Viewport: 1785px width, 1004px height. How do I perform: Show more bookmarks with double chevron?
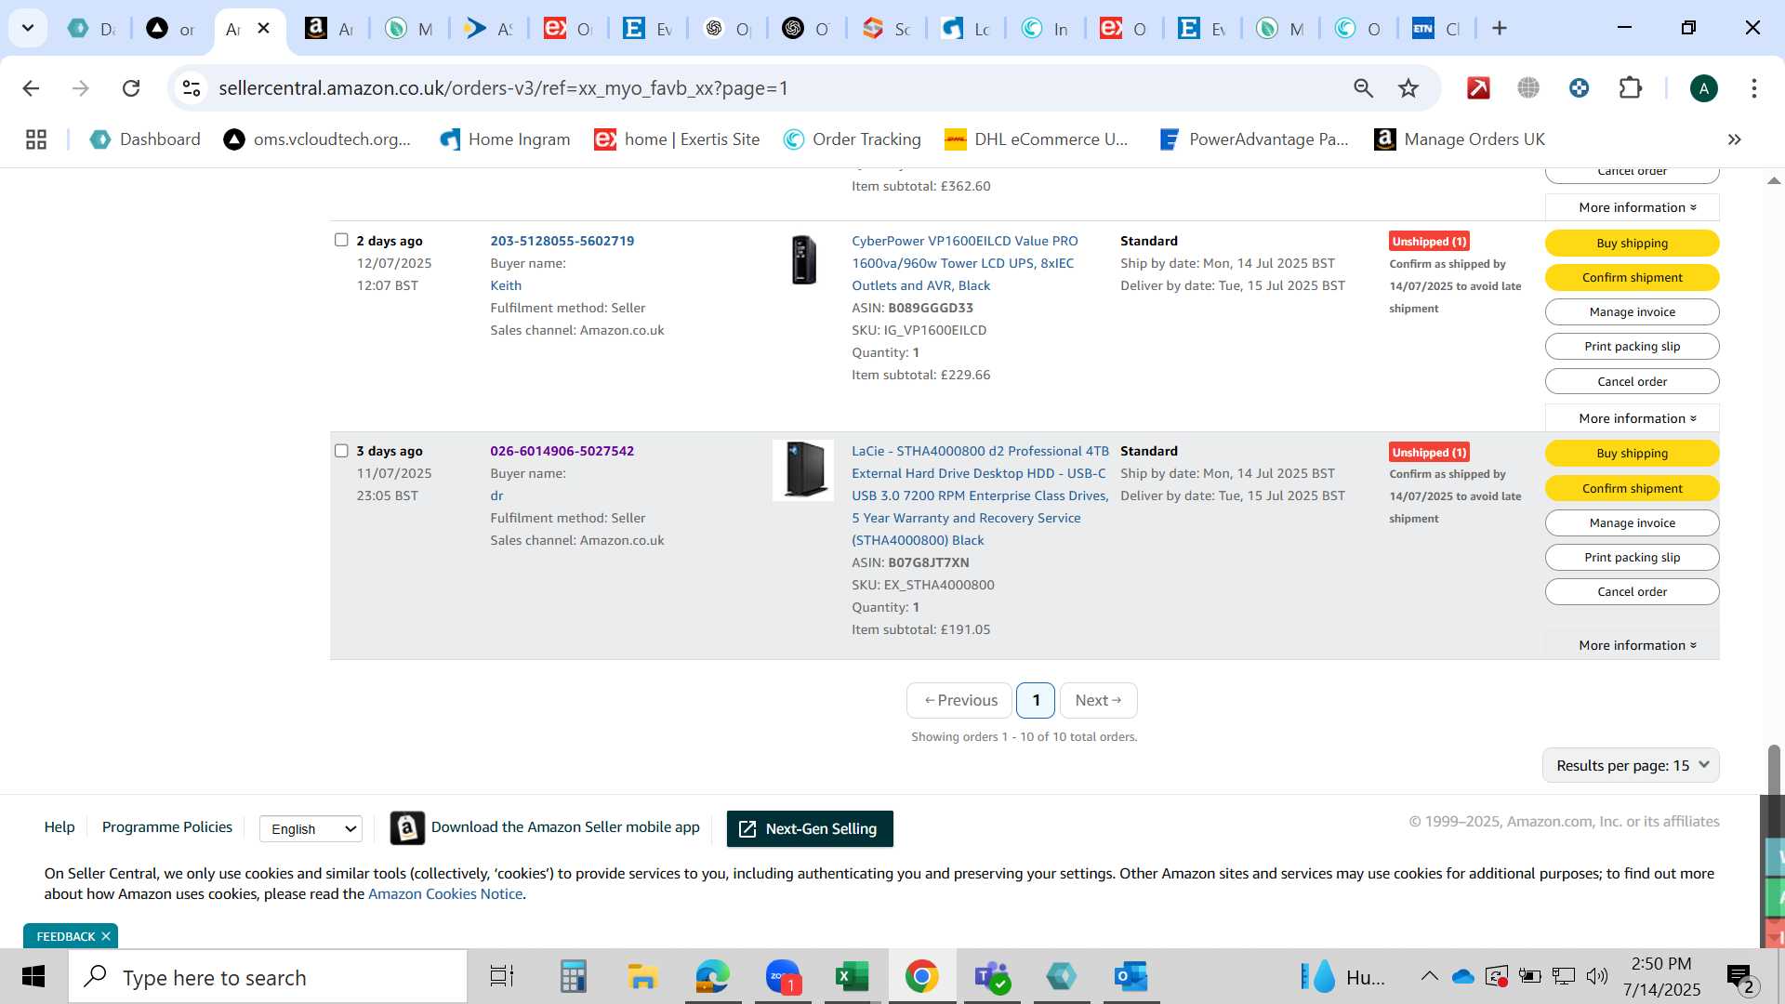click(1734, 139)
